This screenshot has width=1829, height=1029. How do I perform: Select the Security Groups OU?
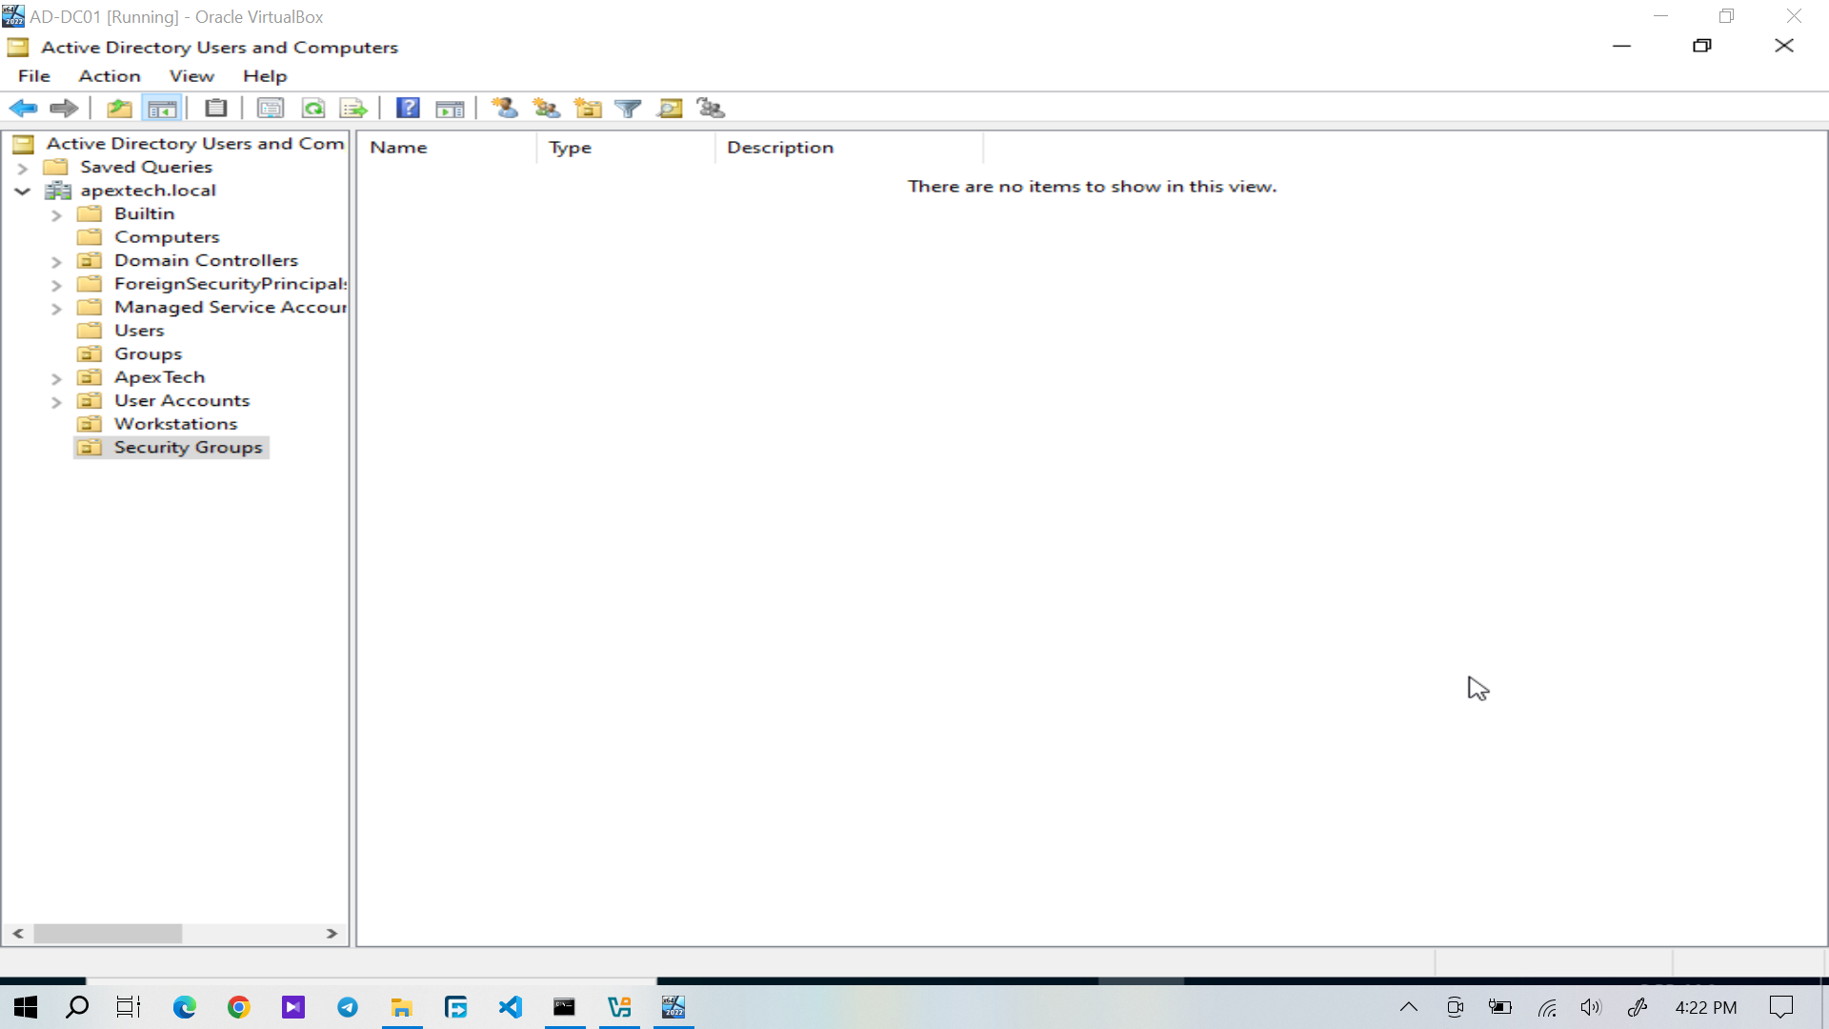(188, 448)
